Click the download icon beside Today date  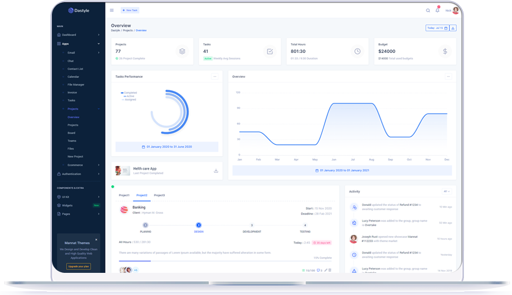(453, 28)
